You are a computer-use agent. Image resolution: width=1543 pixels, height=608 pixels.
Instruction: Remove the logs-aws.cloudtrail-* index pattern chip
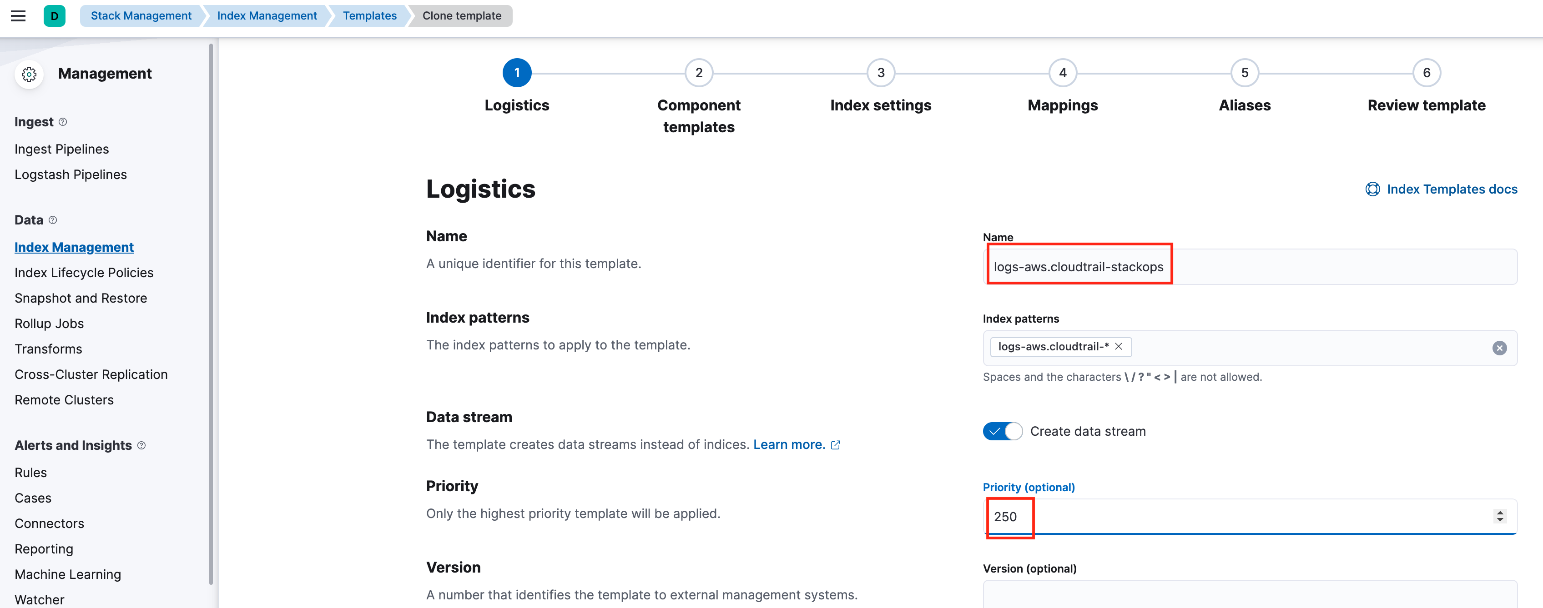coord(1119,347)
